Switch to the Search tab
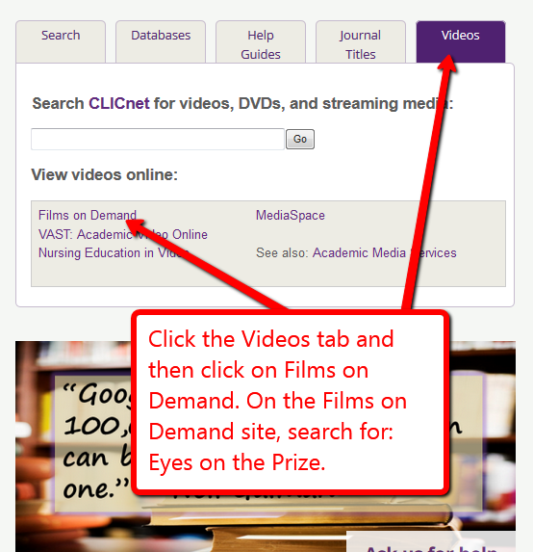Viewport: 533px width, 552px height. coord(61,41)
